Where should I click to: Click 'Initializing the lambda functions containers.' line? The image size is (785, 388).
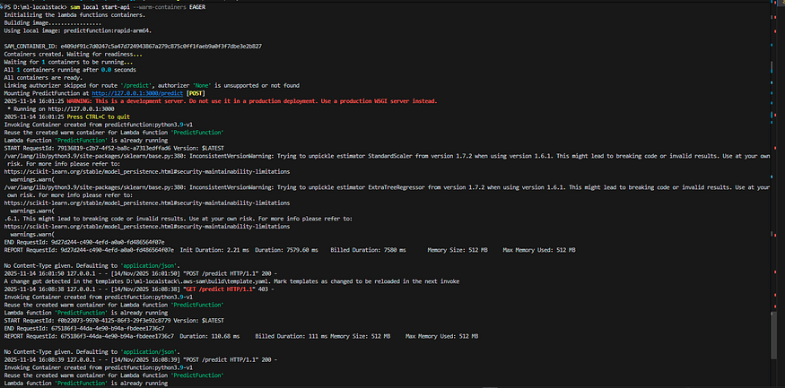pyautogui.click(x=74, y=15)
